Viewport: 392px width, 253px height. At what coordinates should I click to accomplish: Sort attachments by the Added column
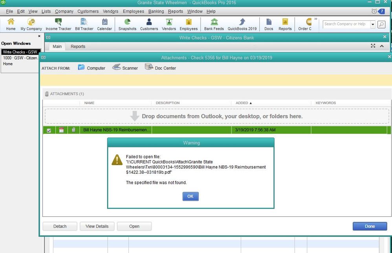pos(244,103)
